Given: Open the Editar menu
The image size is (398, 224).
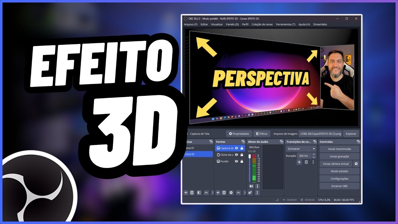Looking at the screenshot, I should (204, 24).
